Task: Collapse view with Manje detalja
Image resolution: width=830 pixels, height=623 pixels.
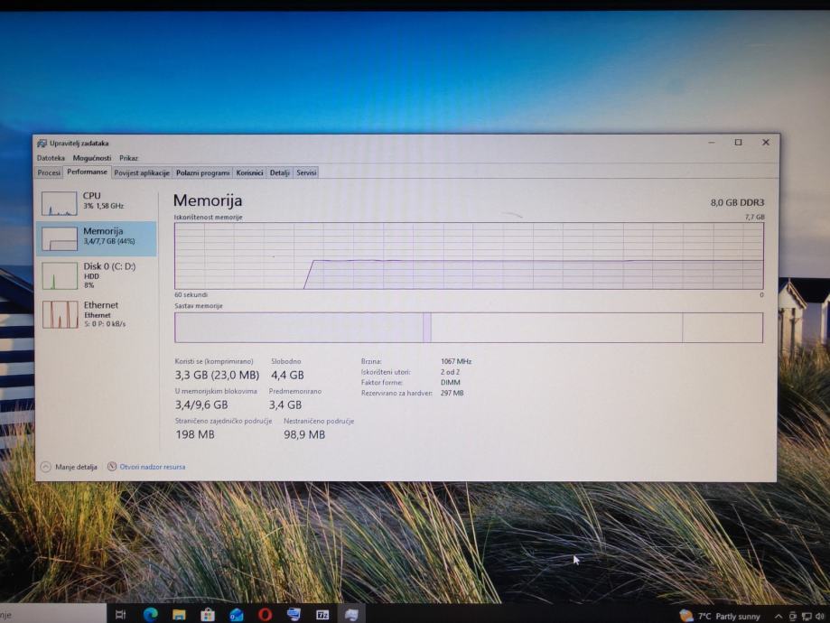Action: (70, 467)
